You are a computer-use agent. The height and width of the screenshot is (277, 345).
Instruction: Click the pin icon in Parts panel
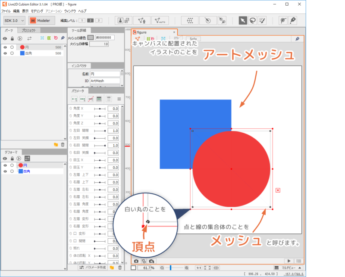pos(63,38)
